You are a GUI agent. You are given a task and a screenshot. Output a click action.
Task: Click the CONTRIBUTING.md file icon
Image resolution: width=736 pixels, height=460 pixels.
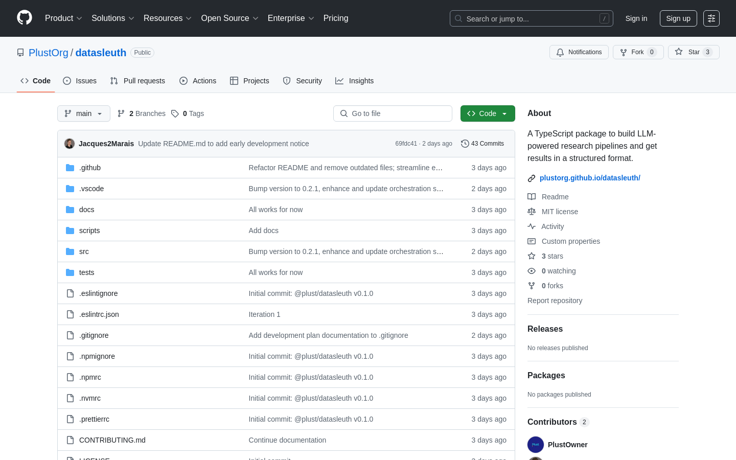click(70, 440)
